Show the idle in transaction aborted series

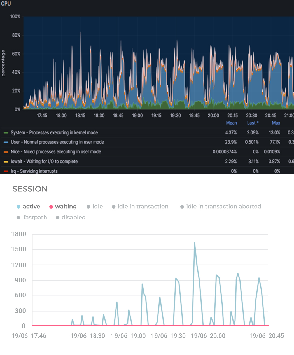[223, 207]
